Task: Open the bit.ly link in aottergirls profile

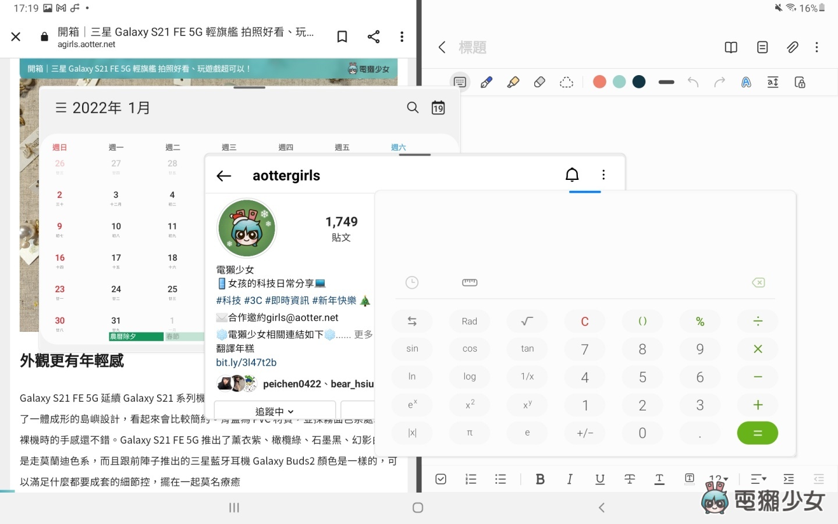Action: 246,362
